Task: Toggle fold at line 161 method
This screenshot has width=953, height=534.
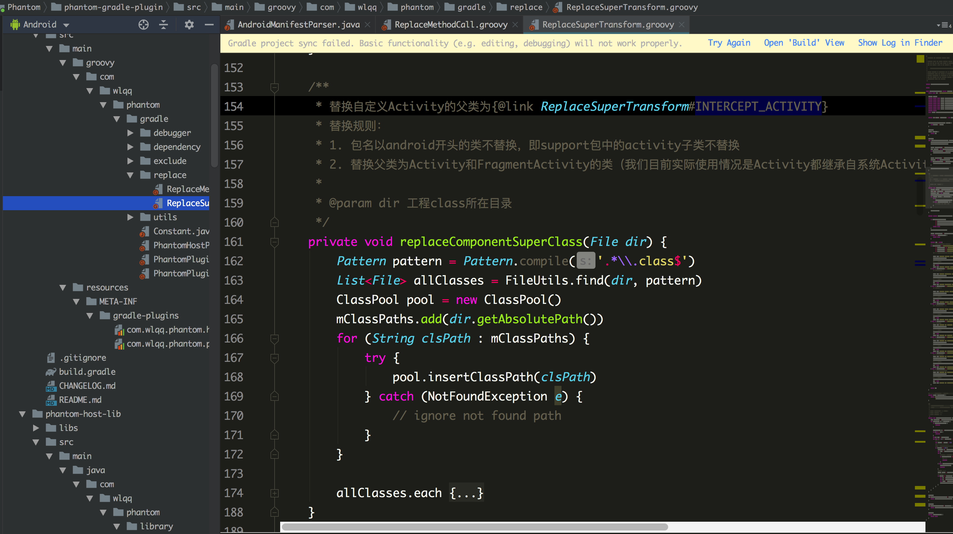Action: pos(274,242)
